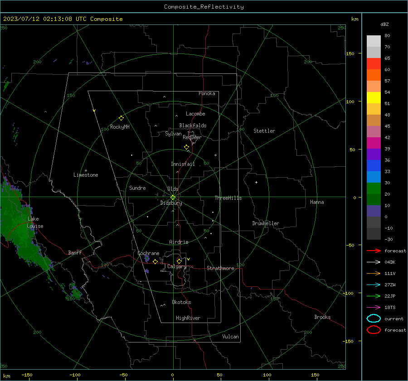Click the Innisfail label
The width and height of the screenshot is (408, 381).
183,164
